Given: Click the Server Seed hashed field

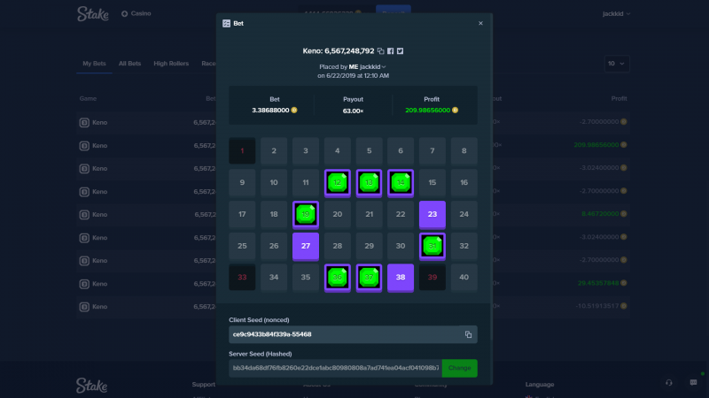Looking at the screenshot, I should click(336, 368).
